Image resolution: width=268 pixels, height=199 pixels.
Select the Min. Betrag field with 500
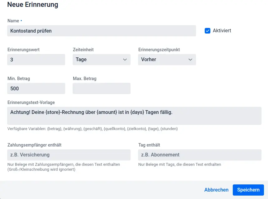36,88
